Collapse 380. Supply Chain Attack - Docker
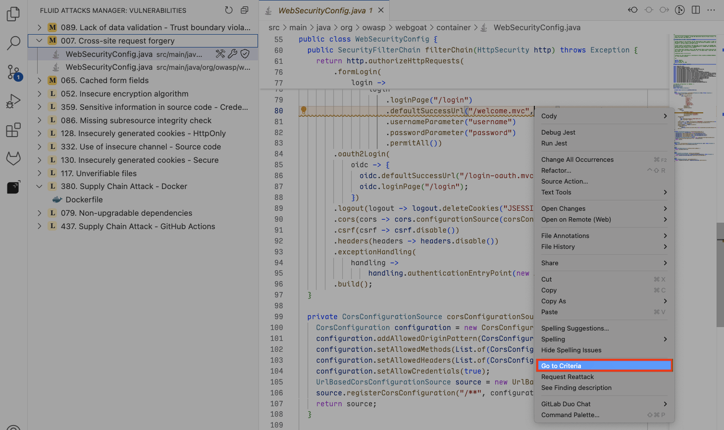Viewport: 724px width, 430px height. click(39, 186)
